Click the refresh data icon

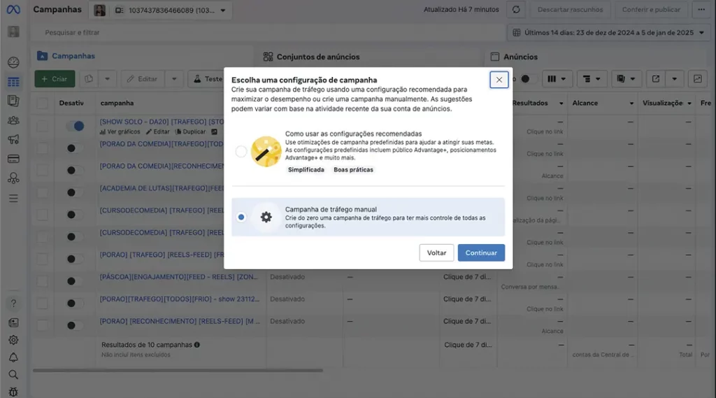516,10
